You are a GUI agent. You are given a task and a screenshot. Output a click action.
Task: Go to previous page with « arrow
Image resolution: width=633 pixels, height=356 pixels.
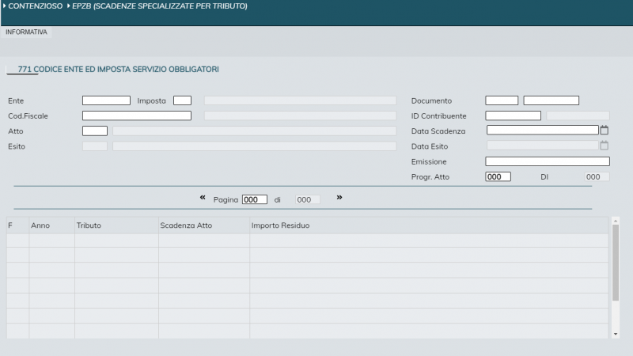coord(203,198)
